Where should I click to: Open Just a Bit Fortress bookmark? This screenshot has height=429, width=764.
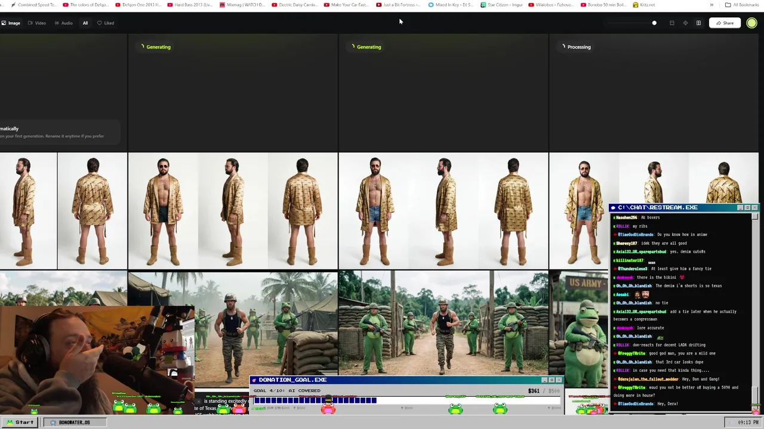coord(398,5)
